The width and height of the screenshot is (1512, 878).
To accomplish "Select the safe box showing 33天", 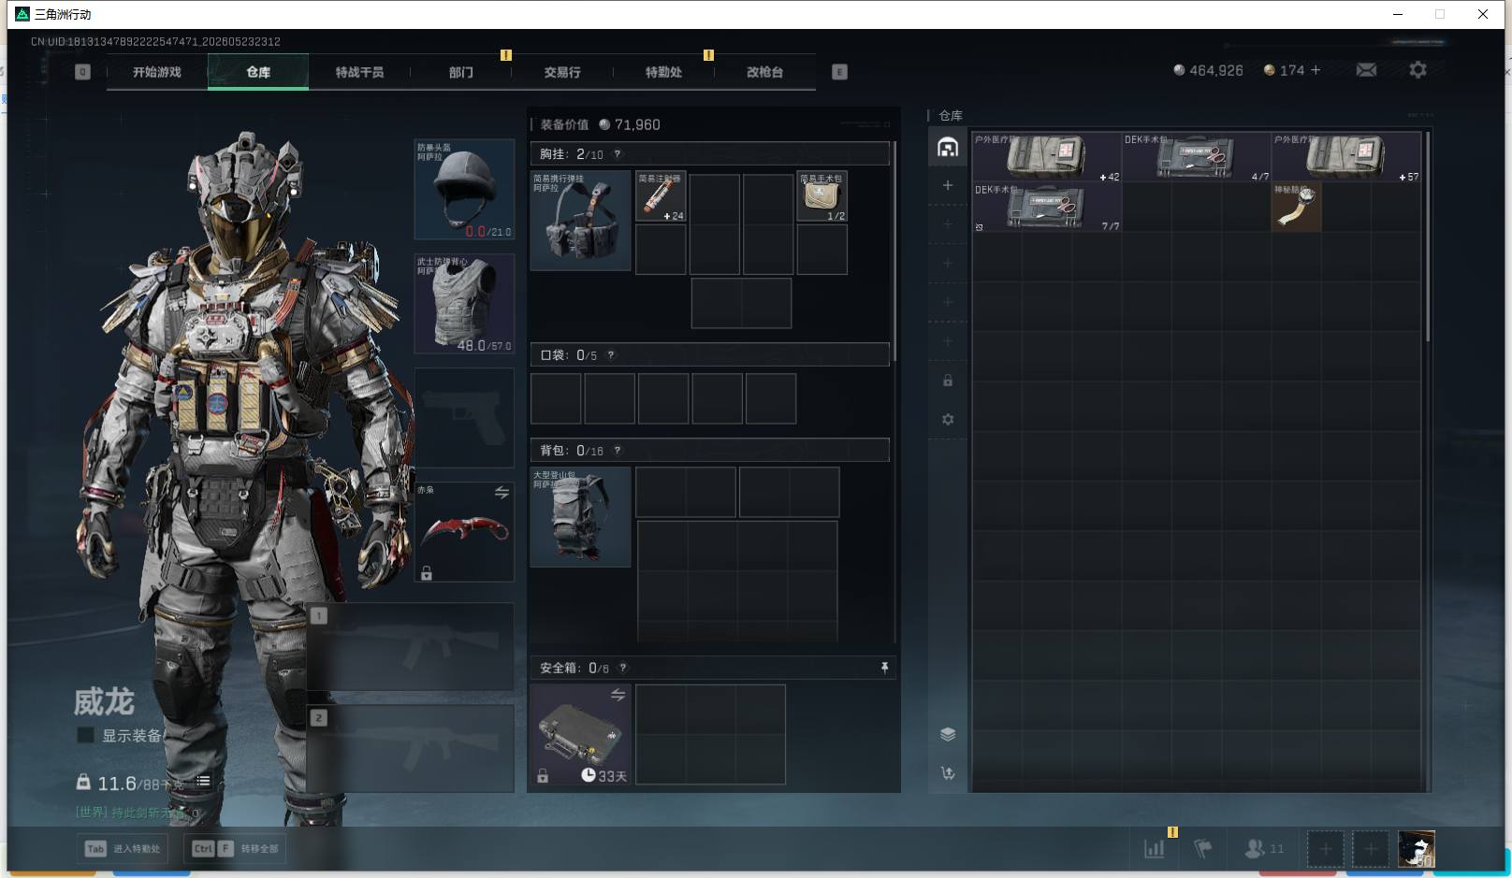I will tap(580, 734).
